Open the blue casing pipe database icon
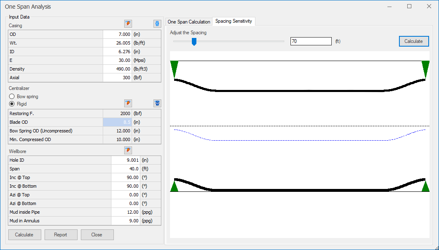 tap(157, 24)
